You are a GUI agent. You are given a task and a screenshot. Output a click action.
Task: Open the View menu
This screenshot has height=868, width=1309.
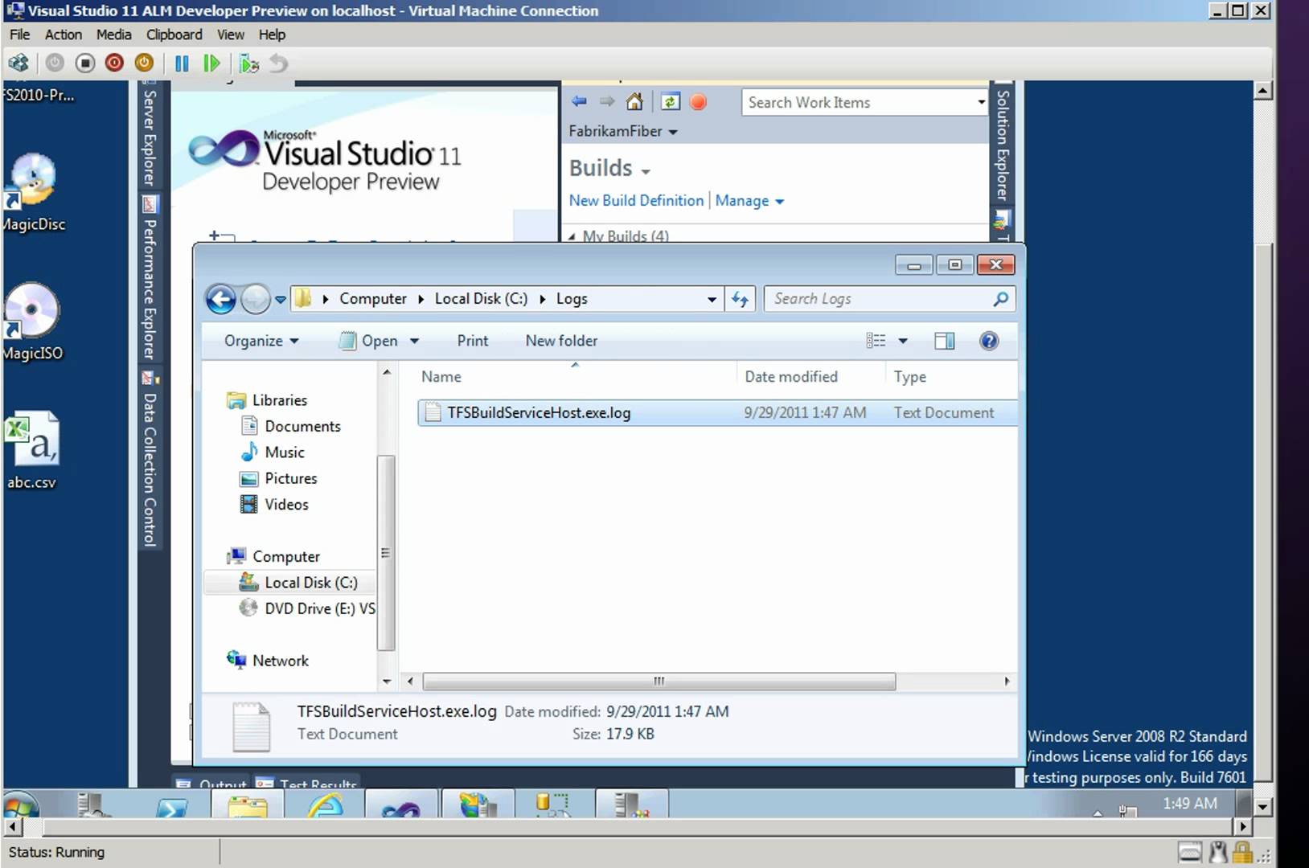tap(231, 35)
